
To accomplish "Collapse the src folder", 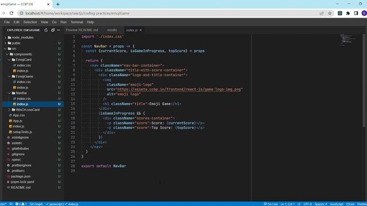I will [14, 49].
